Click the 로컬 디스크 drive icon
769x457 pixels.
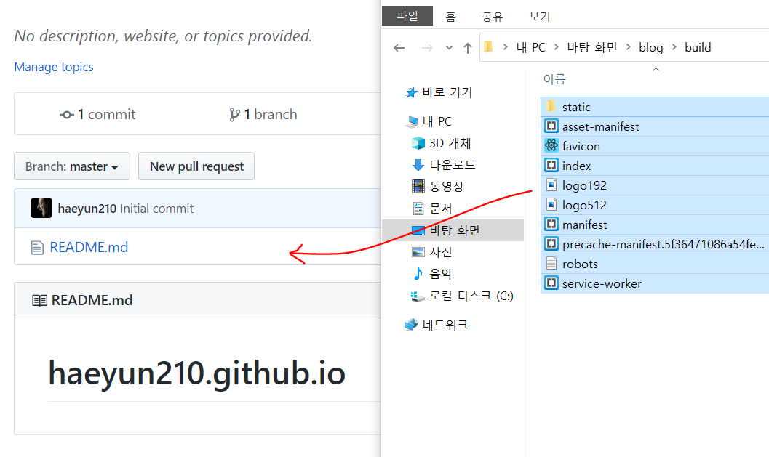pos(418,296)
